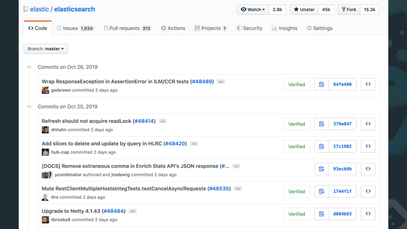This screenshot has width=407, height=229.
Task: Unstar the elasticsearch repository
Action: 304,10
